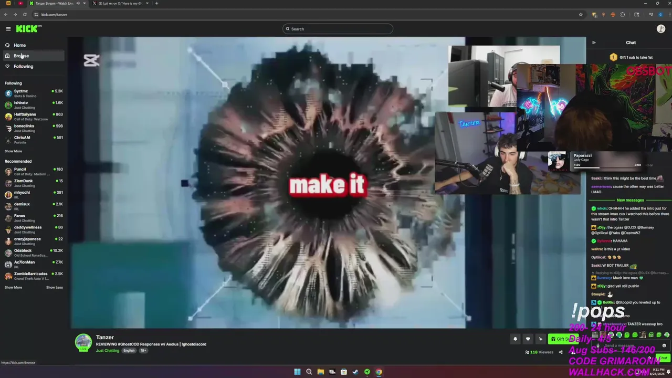The height and width of the screenshot is (378, 672).
Task: Focus the Kick search field
Action: click(x=338, y=29)
